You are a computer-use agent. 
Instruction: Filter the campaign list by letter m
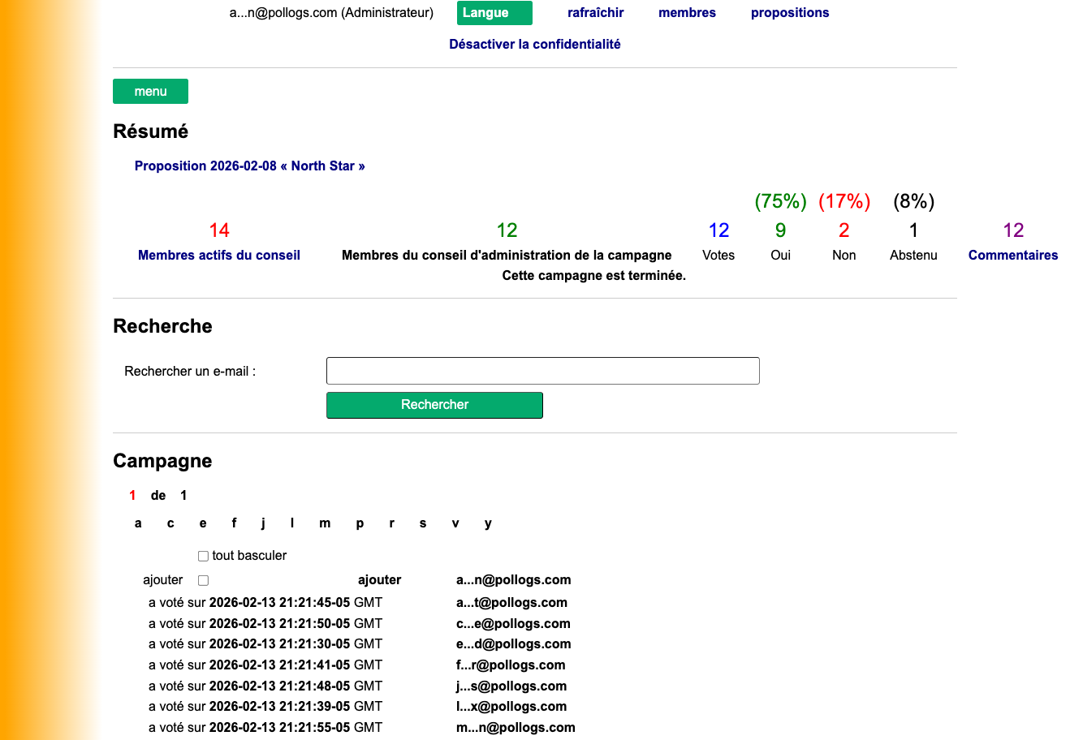[x=325, y=523]
